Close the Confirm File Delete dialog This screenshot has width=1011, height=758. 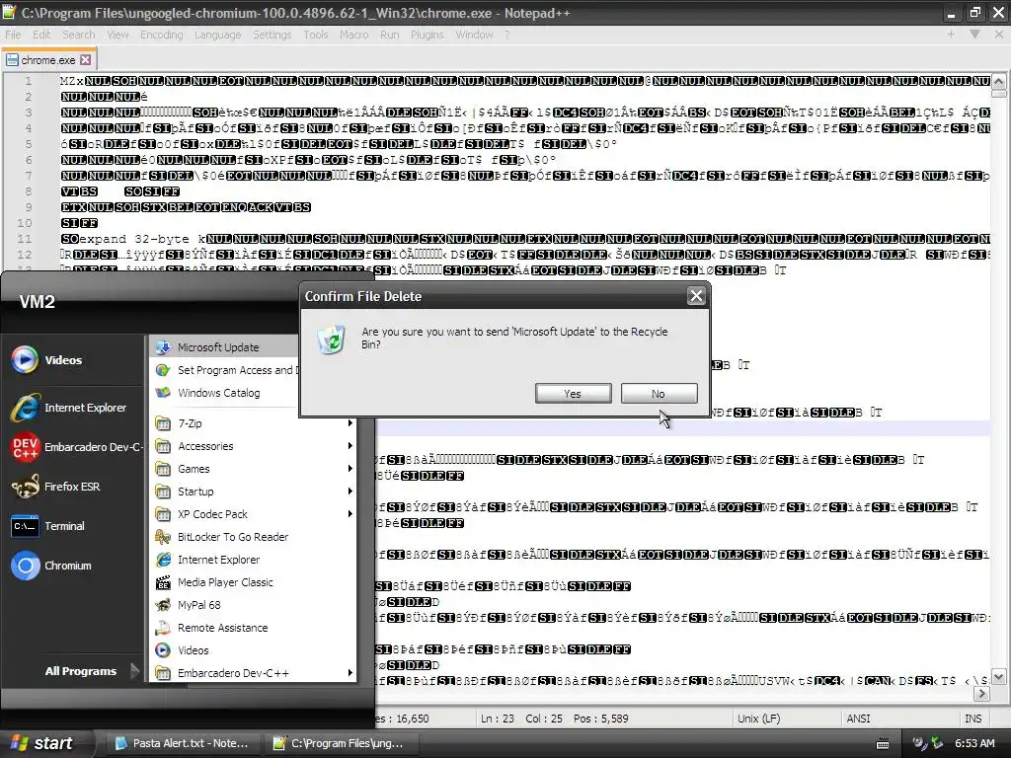coord(696,296)
